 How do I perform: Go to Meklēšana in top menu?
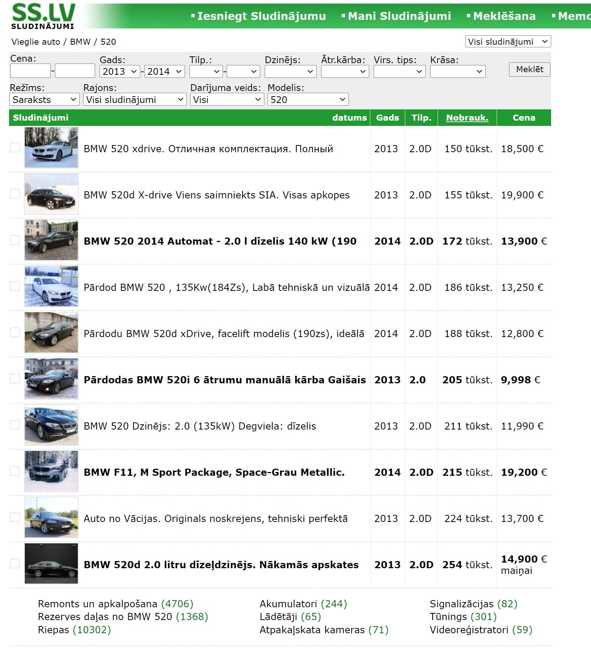[x=504, y=16]
